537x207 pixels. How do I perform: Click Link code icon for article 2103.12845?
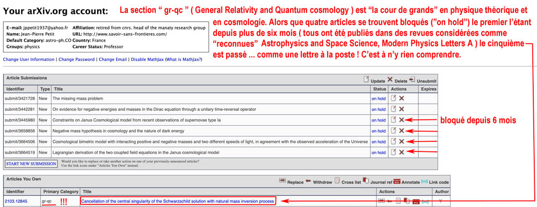click(424, 201)
